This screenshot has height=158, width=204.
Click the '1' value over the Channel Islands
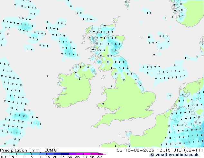(129, 134)
